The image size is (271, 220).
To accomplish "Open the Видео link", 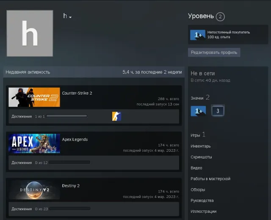I will click(196, 168).
